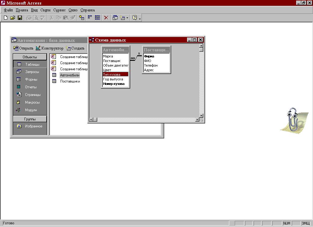Screen dimensions: 313x227
Task: Click the Paste clipboard icon
Action: (x=65, y=18)
